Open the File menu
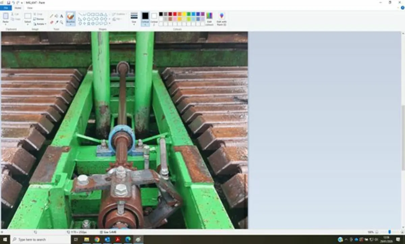 point(5,8)
